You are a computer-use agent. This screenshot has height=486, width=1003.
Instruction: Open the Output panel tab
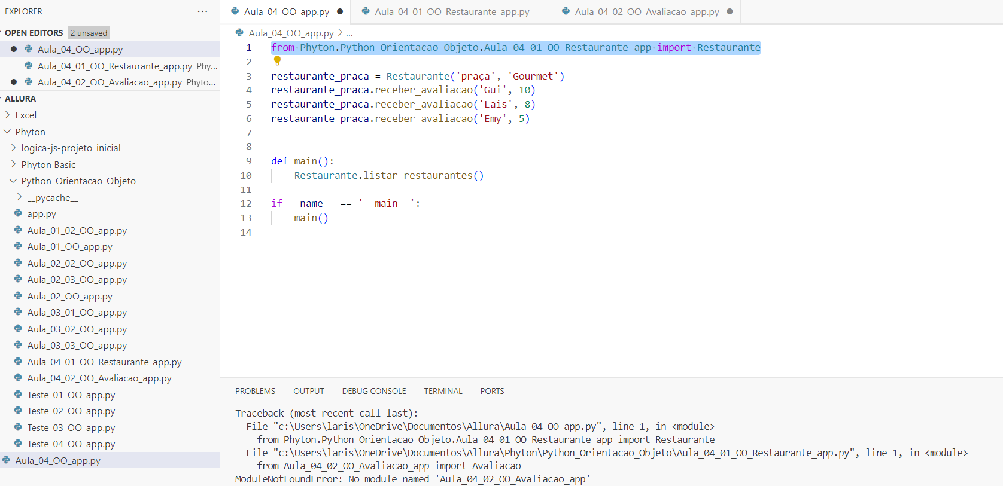(309, 391)
